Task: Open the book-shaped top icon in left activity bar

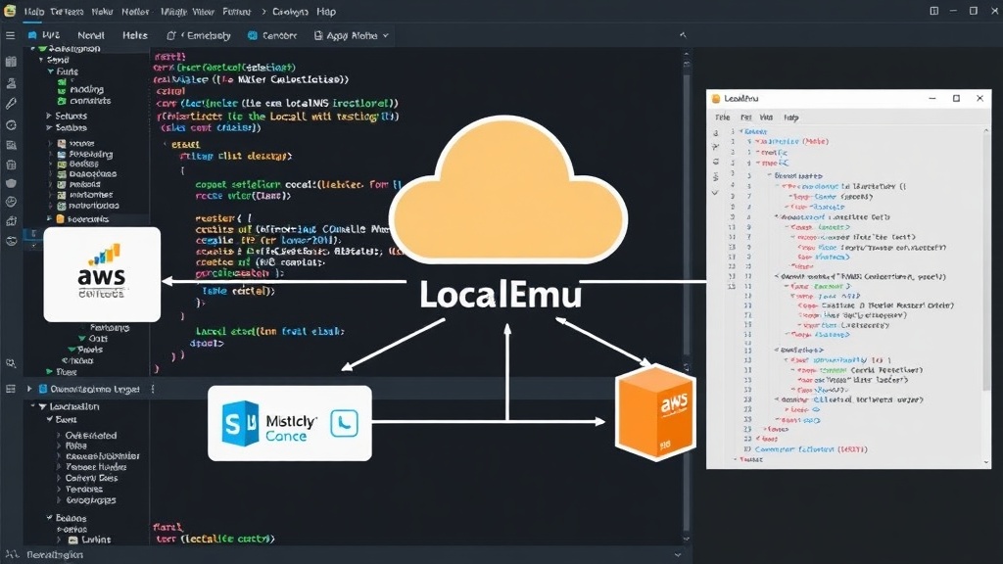Action: coord(11,62)
